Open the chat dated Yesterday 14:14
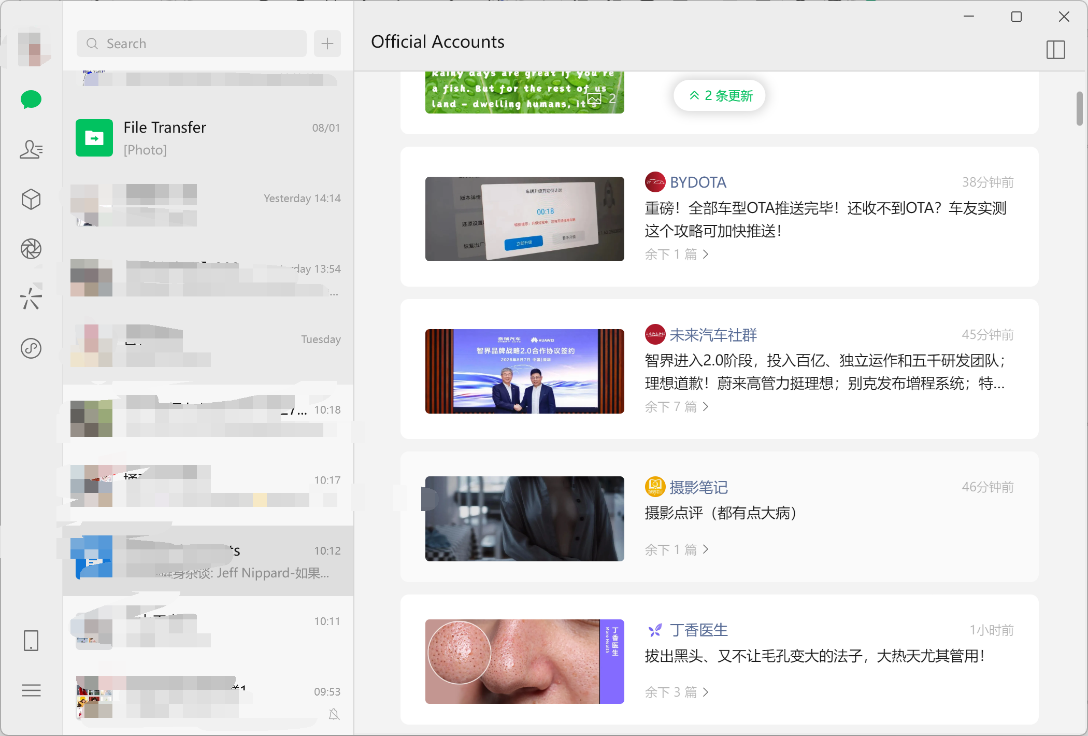This screenshot has height=736, width=1088. point(208,208)
